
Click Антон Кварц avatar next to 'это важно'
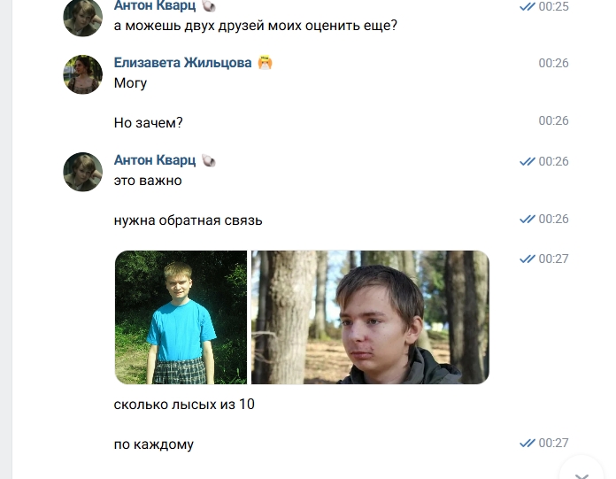[82, 172]
